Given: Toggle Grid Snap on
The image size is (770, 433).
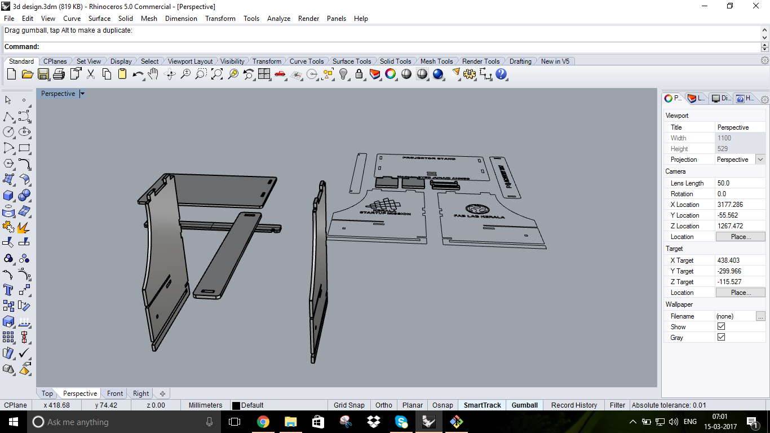Looking at the screenshot, I should [349, 405].
